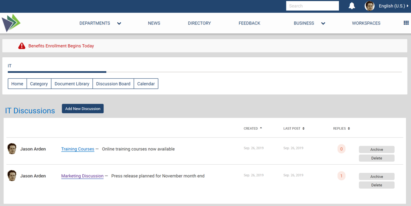Image resolution: width=411 pixels, height=206 pixels.
Task: Click the Add New Discussion button
Action: pyautogui.click(x=83, y=109)
